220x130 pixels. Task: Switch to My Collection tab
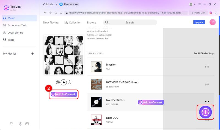[x=73, y=23]
